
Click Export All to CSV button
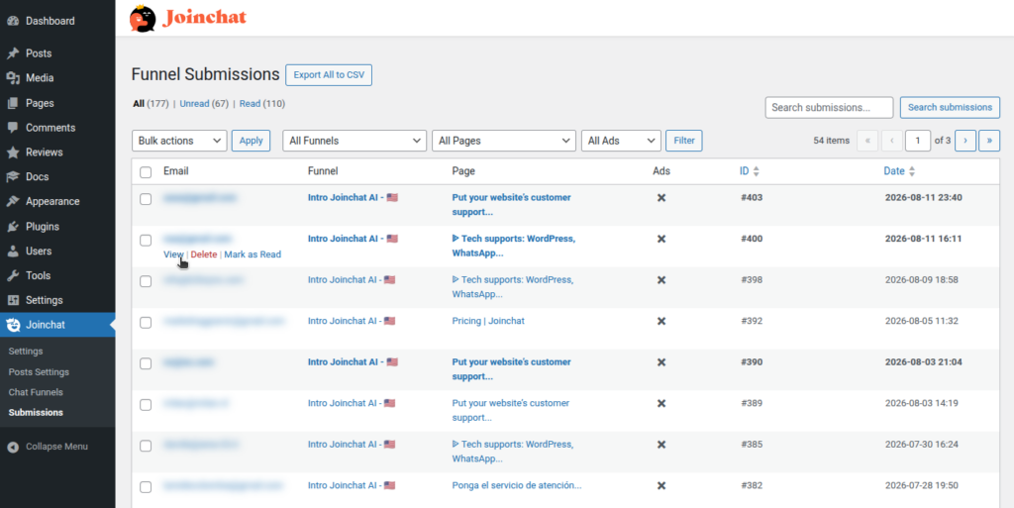tap(329, 75)
